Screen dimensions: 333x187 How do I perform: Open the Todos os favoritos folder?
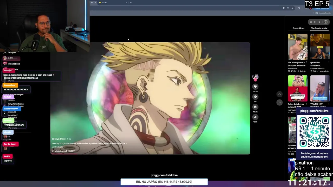323,13
